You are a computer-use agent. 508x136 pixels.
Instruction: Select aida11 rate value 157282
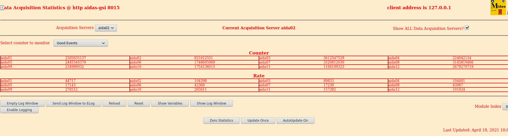330,90
